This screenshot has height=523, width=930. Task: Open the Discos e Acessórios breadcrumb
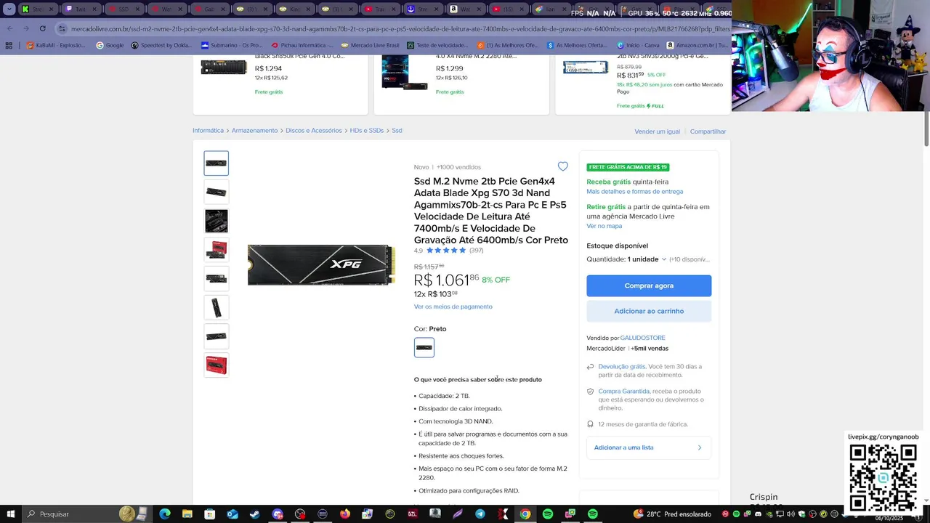pos(313,131)
